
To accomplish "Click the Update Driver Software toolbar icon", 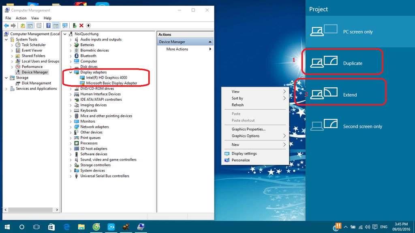I will [x=75, y=25].
